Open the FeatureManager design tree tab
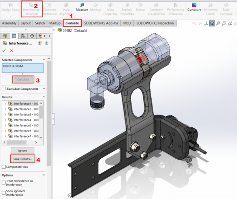Image resolution: width=237 pixels, height=199 pixels. (5, 36)
